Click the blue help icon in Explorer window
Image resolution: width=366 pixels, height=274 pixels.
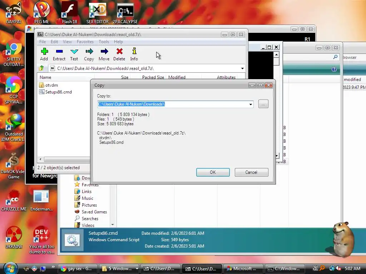click(334, 69)
